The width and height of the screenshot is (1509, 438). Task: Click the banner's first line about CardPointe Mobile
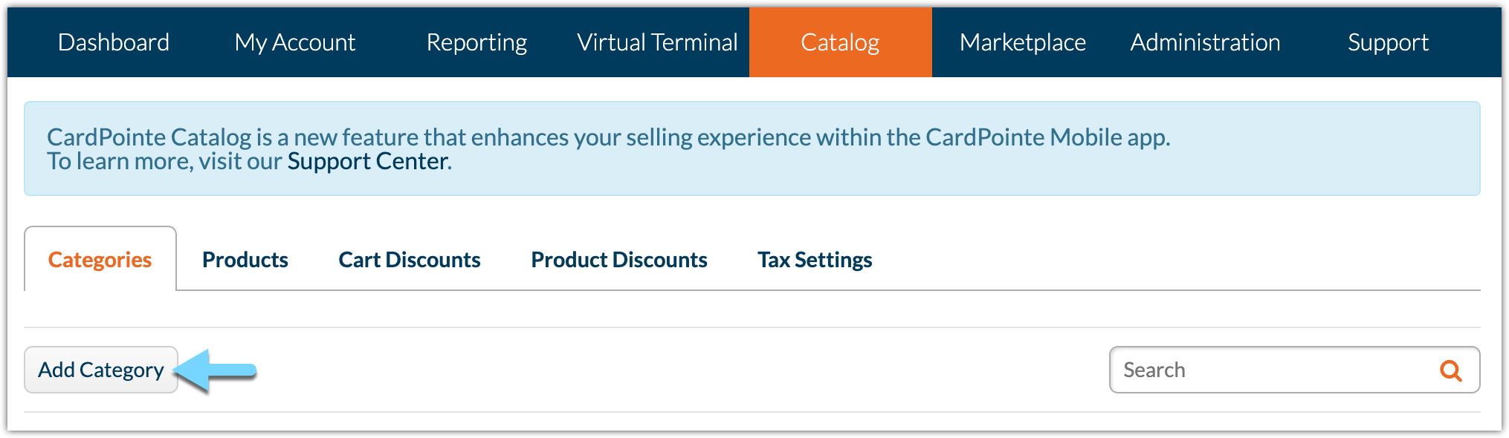tap(609, 137)
